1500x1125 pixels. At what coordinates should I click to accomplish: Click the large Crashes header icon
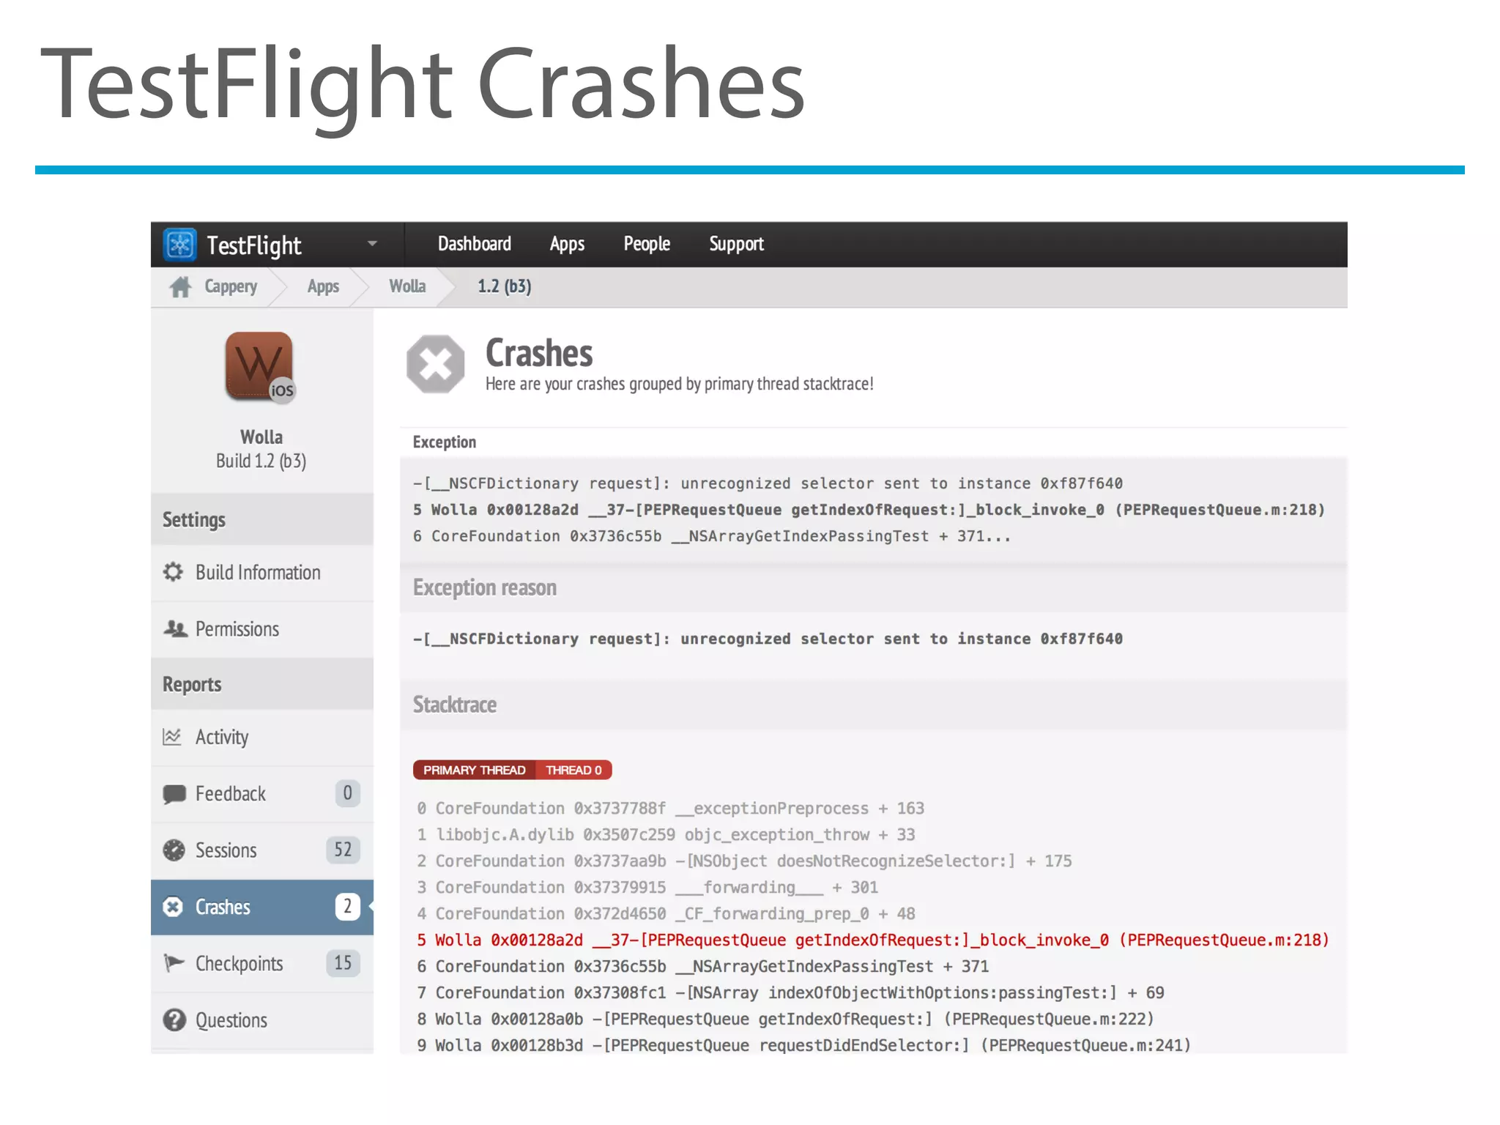click(x=436, y=364)
